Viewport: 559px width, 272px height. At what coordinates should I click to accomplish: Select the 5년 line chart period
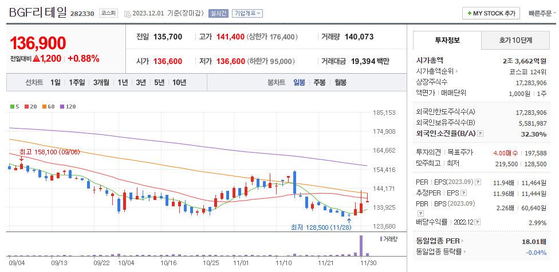pos(159,82)
